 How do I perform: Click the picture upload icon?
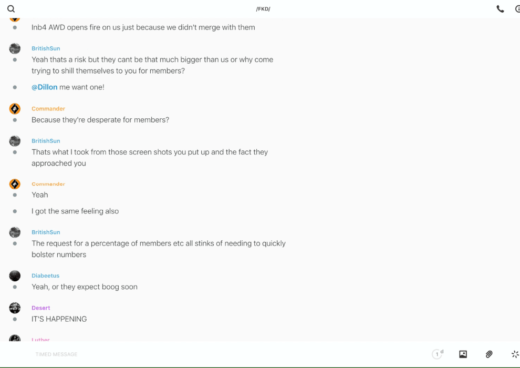(463, 354)
